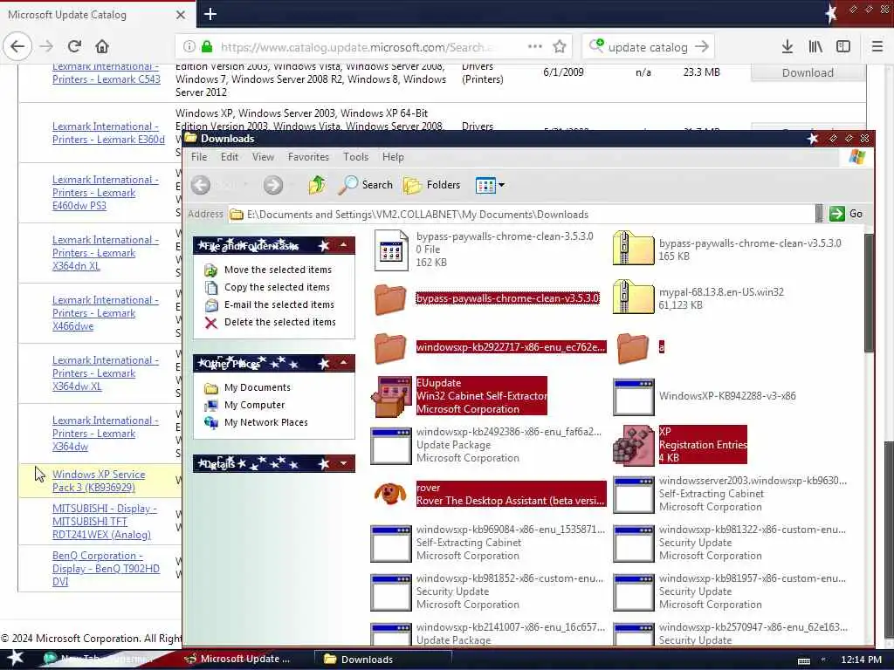Click Explorer Forward button in Downloads window
The width and height of the screenshot is (894, 670).
[272, 185]
